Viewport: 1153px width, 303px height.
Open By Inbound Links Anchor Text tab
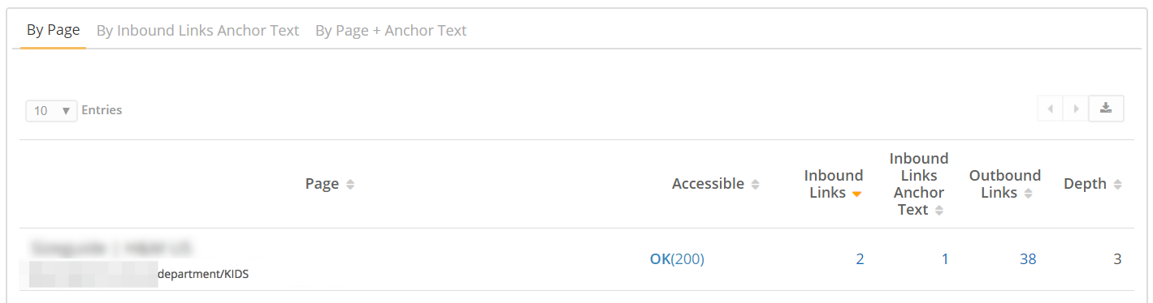pyautogui.click(x=197, y=31)
